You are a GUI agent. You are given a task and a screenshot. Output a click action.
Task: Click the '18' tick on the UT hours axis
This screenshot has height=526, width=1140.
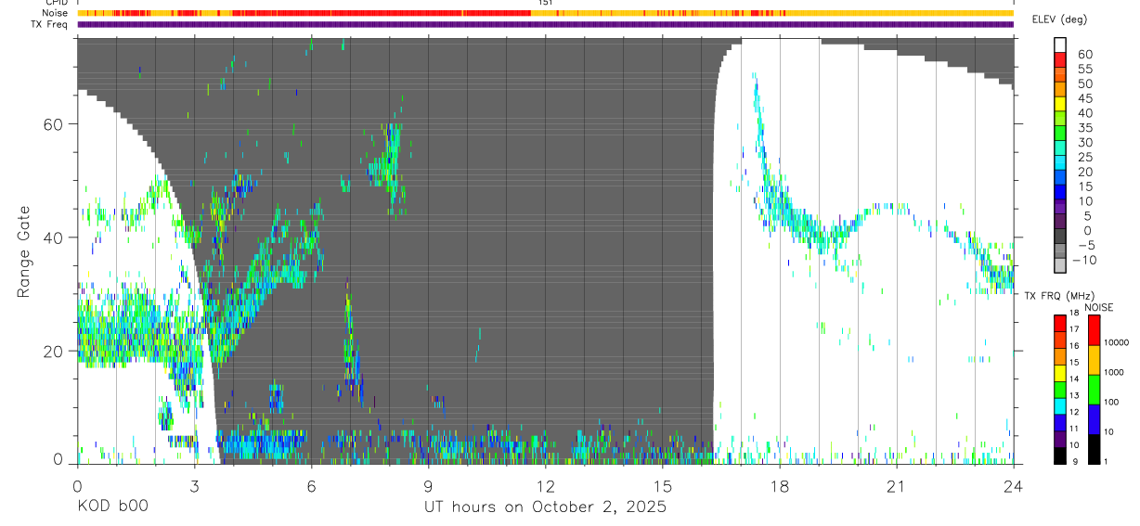pos(779,486)
